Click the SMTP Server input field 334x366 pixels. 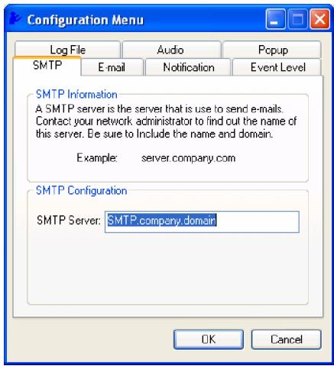coord(202,222)
